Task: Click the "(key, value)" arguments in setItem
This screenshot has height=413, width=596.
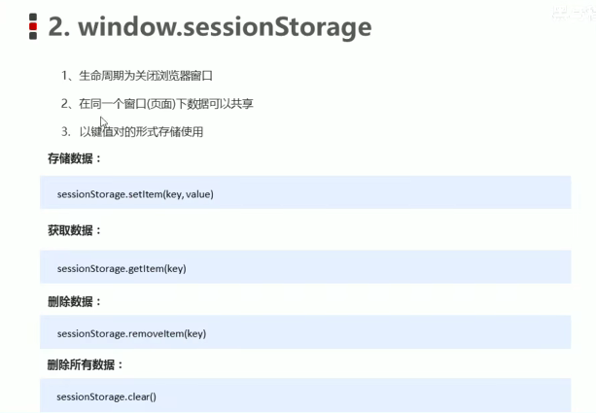Action: click(190, 194)
